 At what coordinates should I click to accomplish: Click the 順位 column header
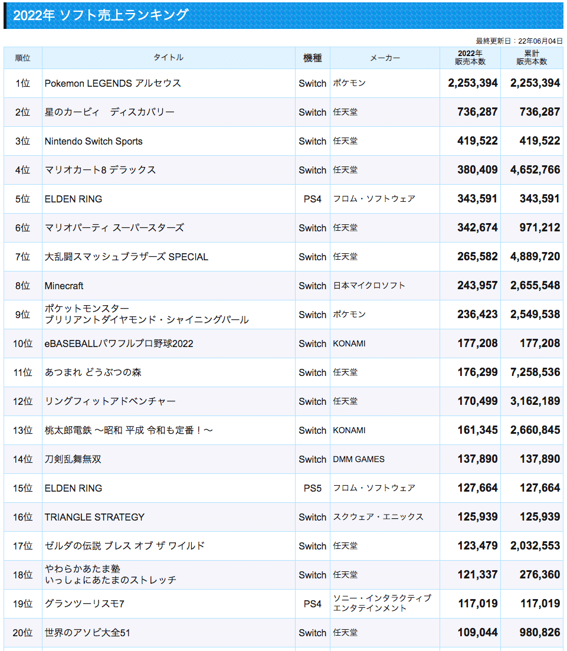(x=22, y=58)
